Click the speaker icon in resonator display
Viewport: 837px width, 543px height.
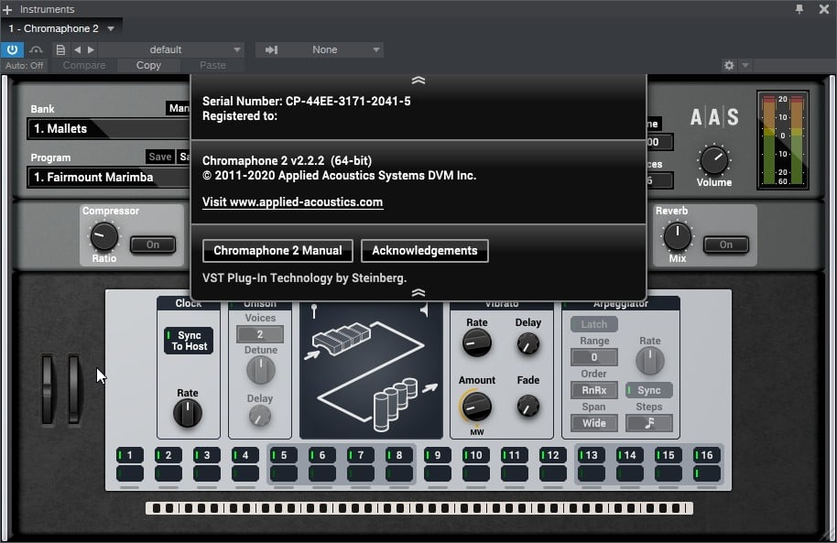(x=424, y=310)
